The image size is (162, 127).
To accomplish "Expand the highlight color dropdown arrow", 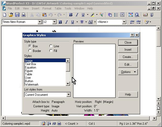I will [x=97, y=15].
